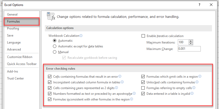219x109 pixels.
Task: Increase Maximum Iterations with up arrow
Action: [x=191, y=41]
